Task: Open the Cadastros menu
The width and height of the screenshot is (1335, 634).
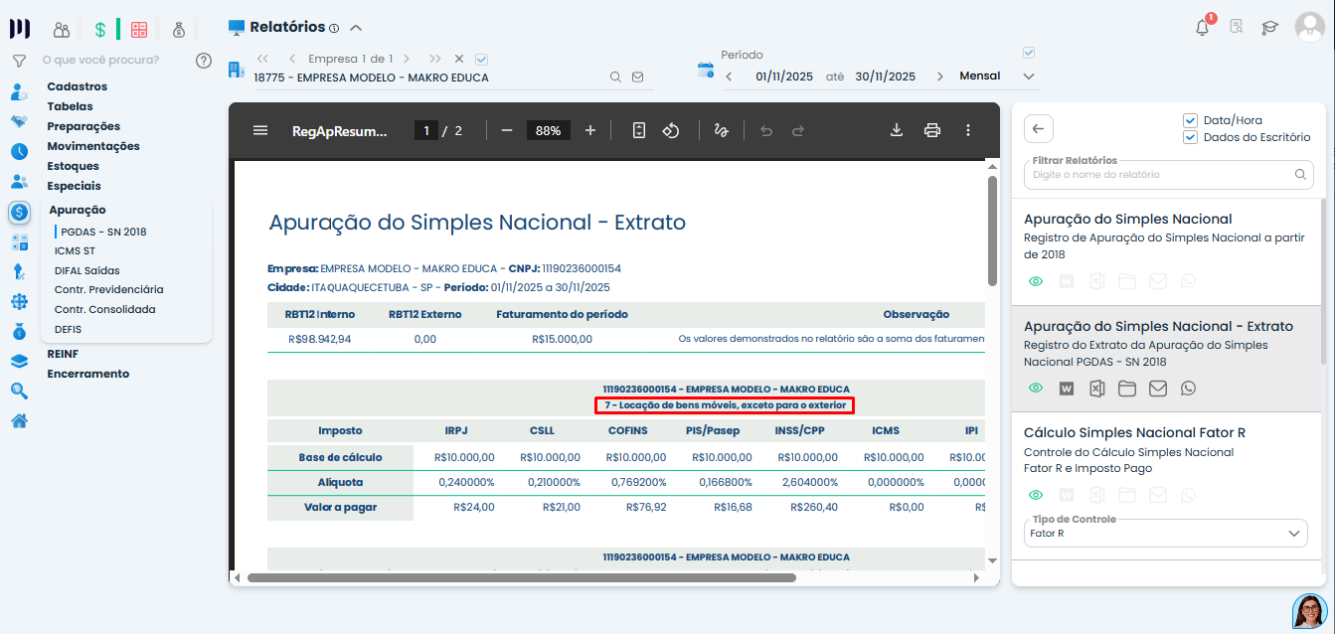Action: point(77,86)
